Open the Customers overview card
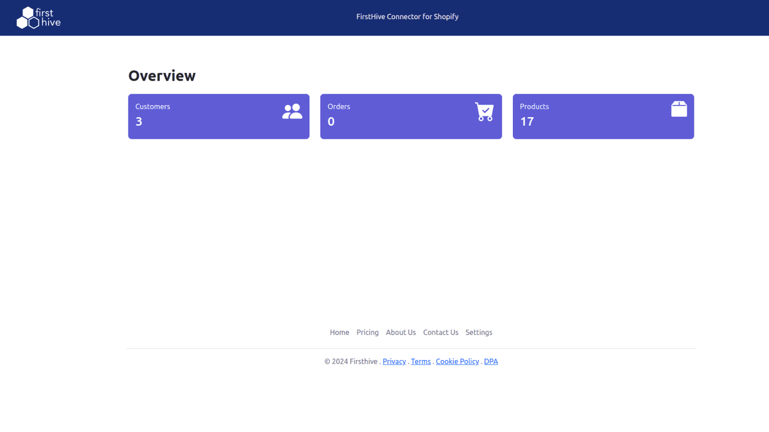 (x=219, y=116)
